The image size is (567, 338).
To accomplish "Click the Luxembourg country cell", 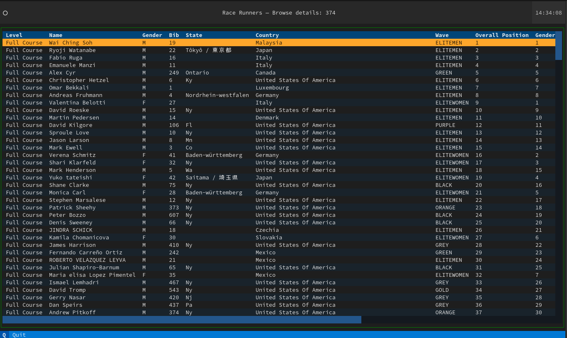I will pos(272,88).
